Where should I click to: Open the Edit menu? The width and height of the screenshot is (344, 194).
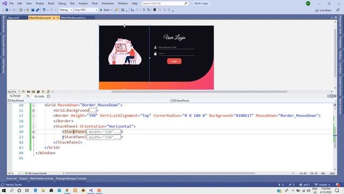(x=20, y=3)
